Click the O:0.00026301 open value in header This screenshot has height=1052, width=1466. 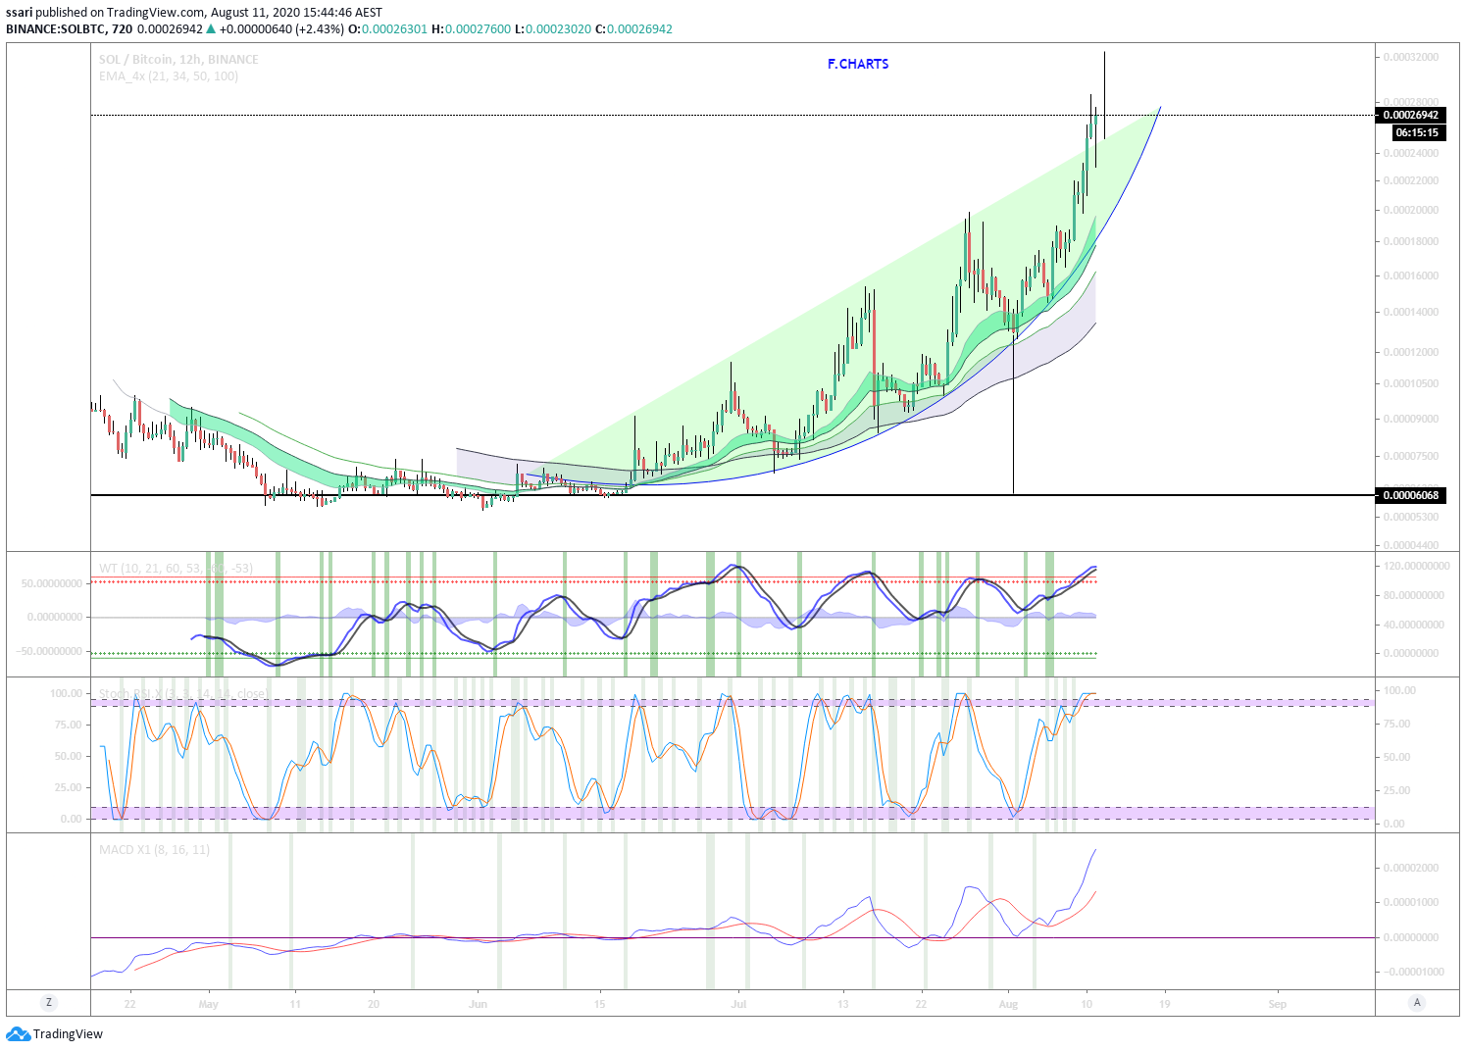point(388,28)
